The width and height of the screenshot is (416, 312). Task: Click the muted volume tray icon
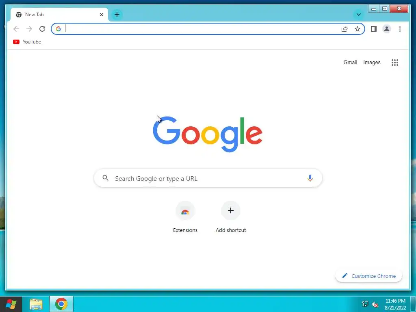375,304
